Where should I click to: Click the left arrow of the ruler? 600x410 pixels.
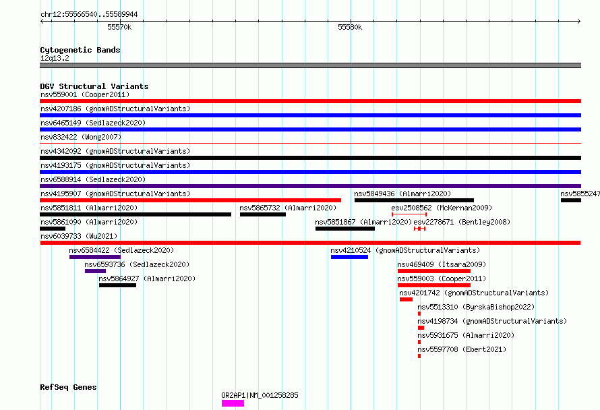(42, 21)
